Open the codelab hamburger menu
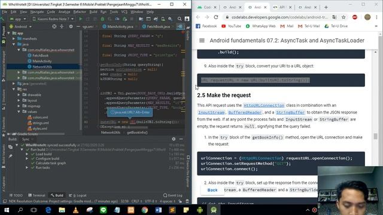Image resolution: width=383 pixels, height=215 pixels. pos(202,41)
